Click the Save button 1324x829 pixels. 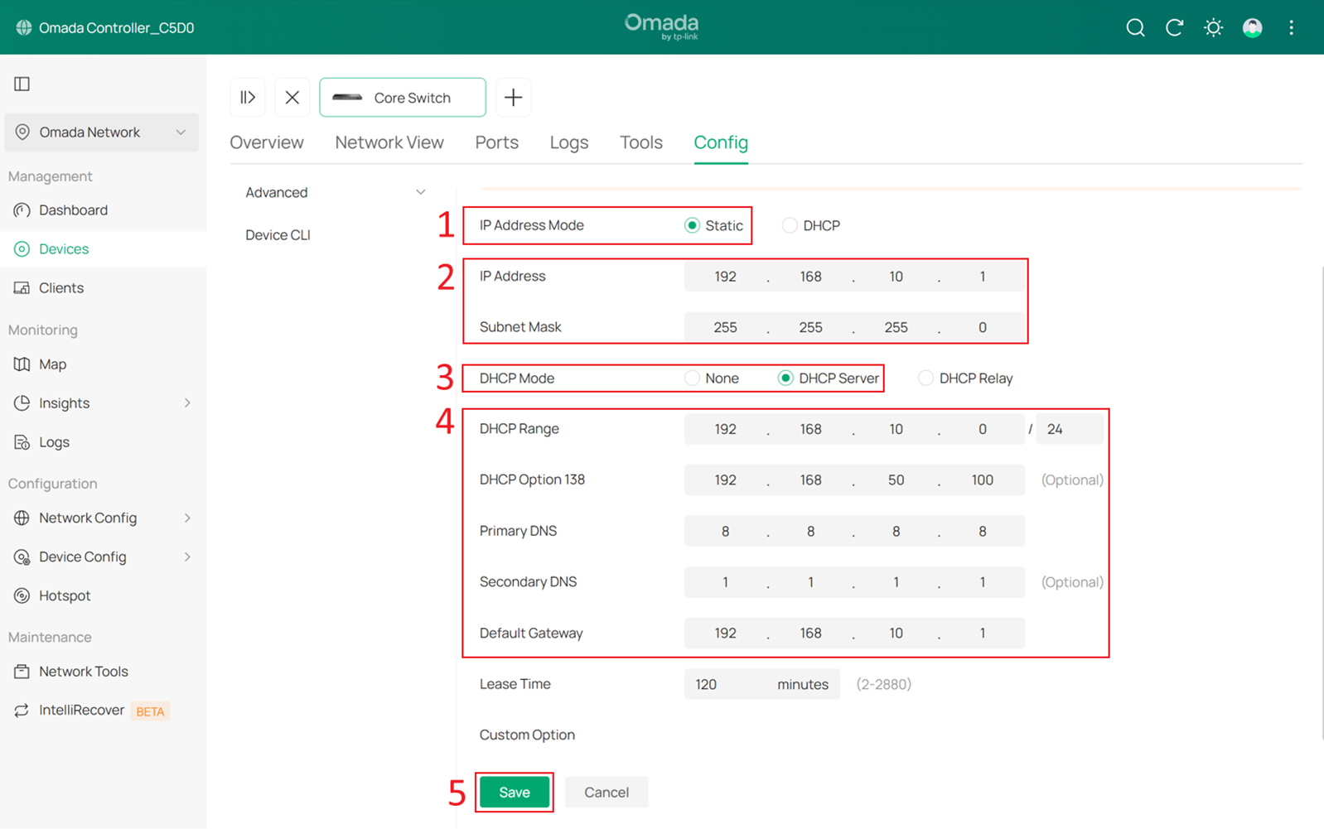[515, 793]
